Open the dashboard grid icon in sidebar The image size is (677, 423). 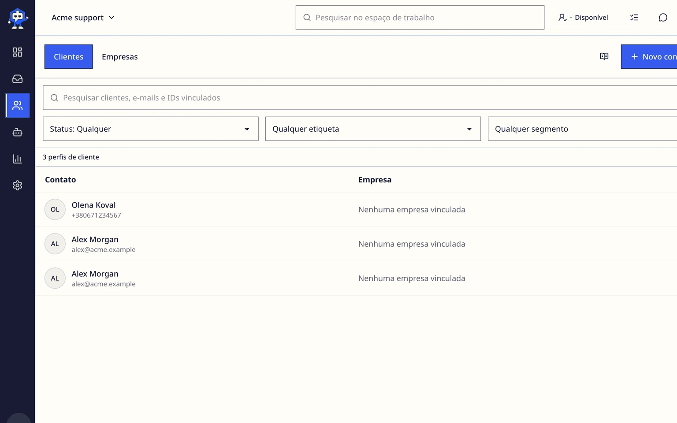[18, 52]
